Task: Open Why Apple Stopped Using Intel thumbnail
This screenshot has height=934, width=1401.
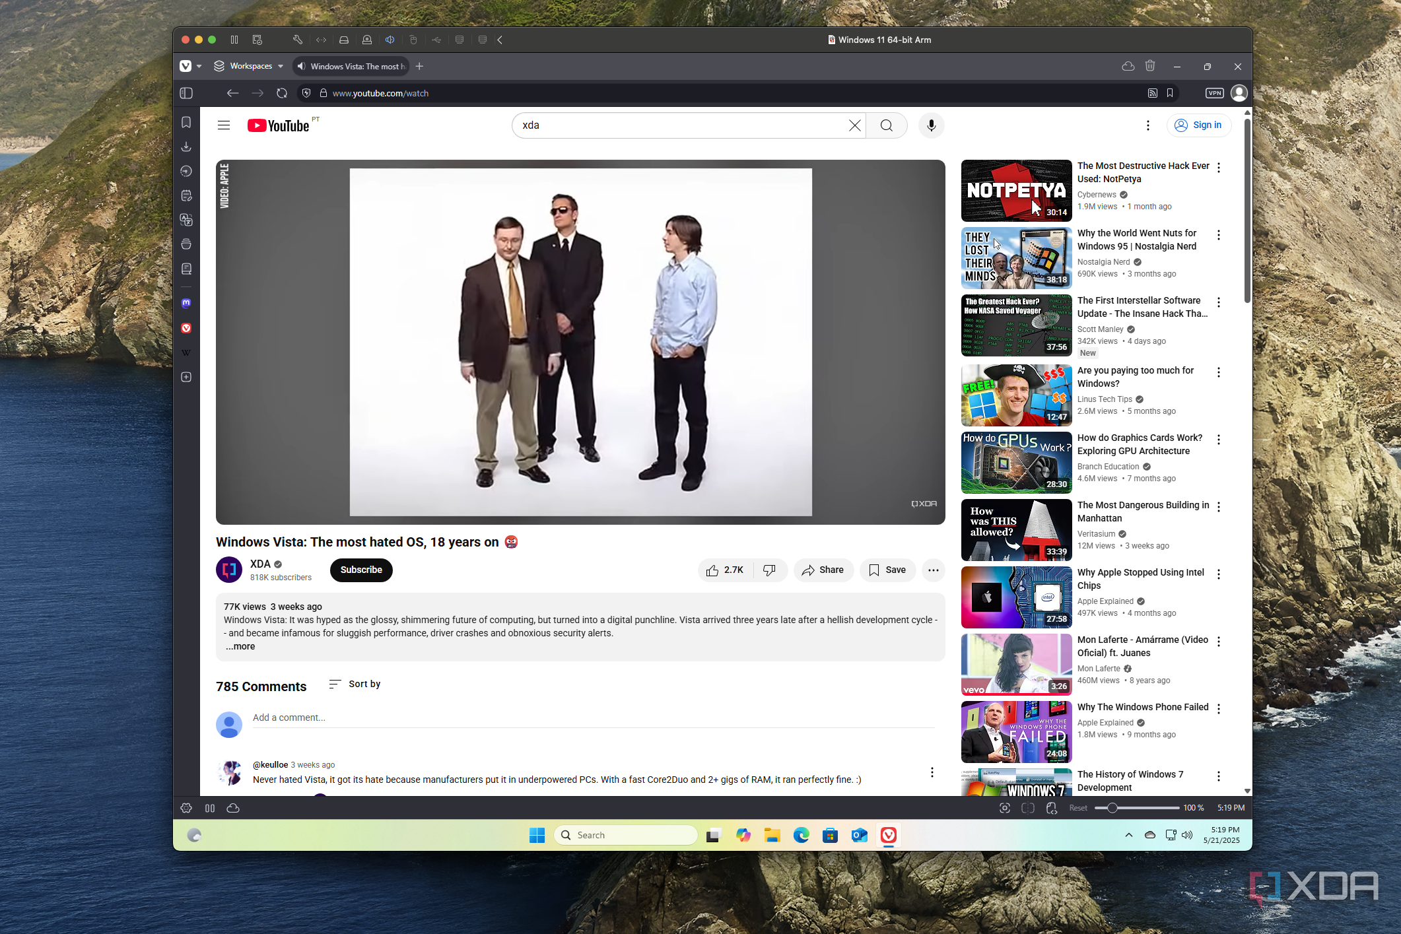Action: [x=1016, y=597]
